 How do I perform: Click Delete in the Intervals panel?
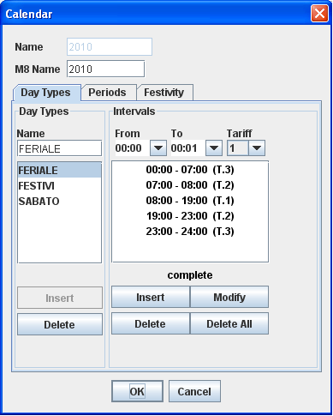click(151, 323)
